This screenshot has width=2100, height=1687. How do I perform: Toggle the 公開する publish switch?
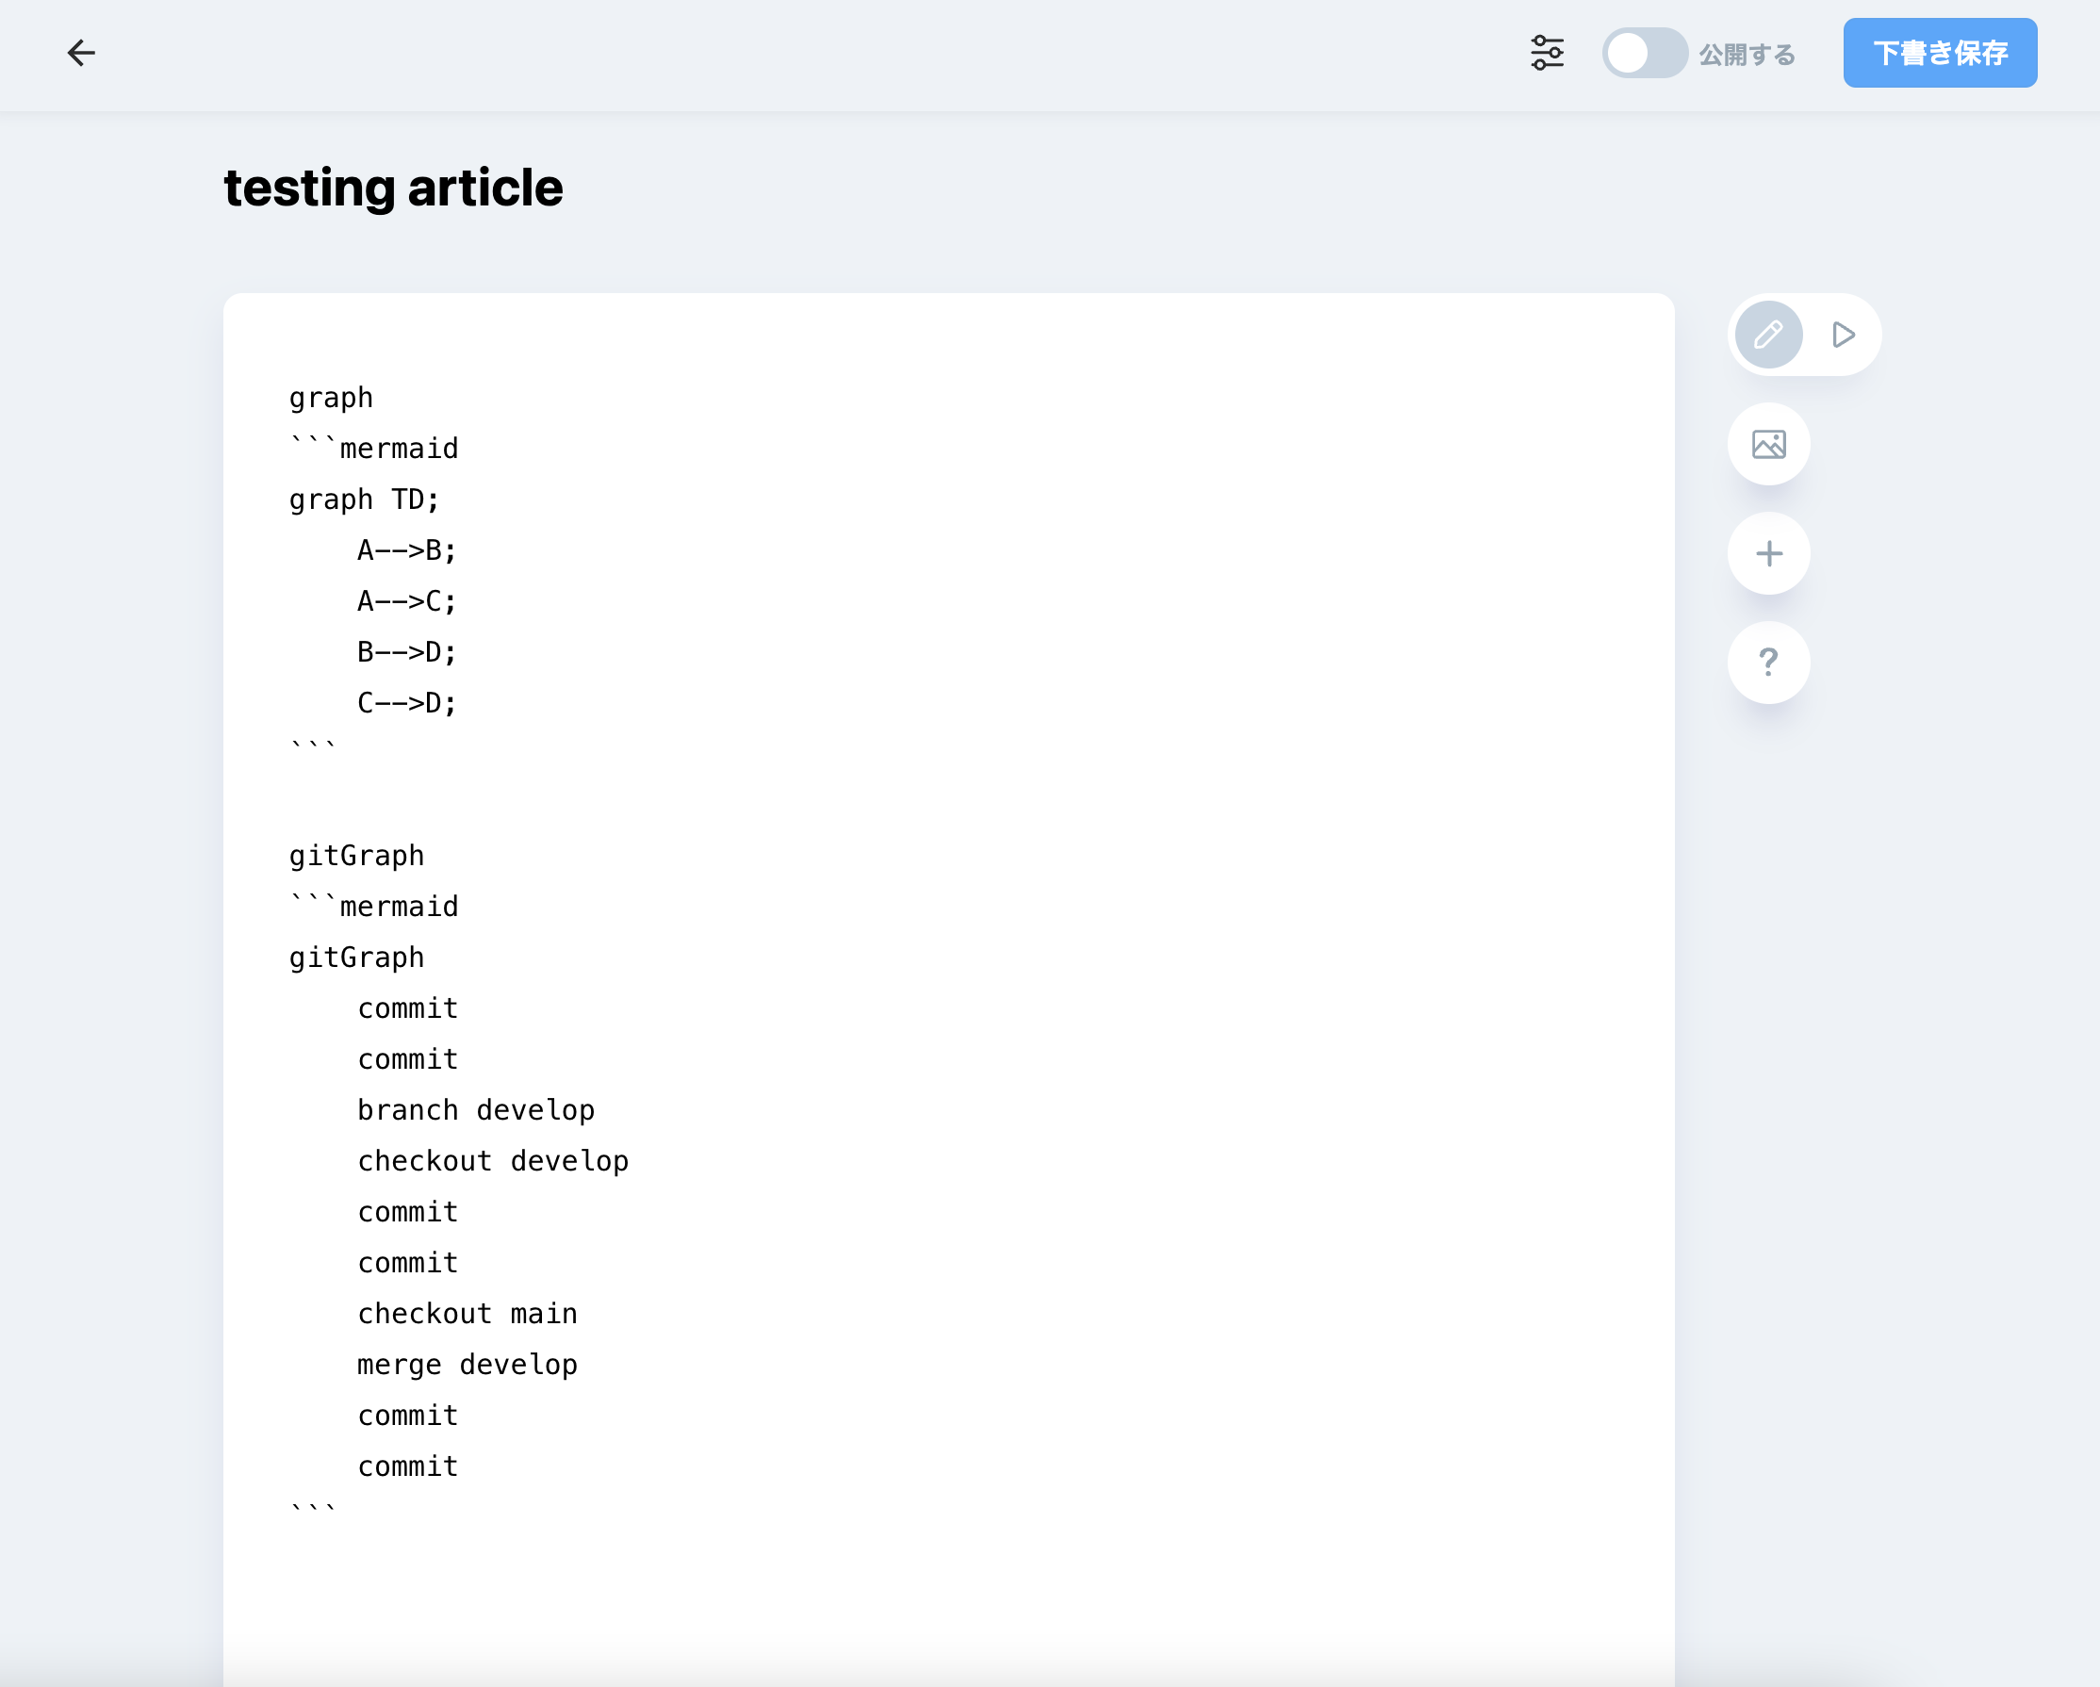tap(1644, 53)
